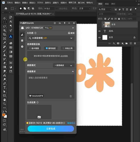
Task: Delete layer with Layers panel trash icon
Action: click(x=135, y=43)
